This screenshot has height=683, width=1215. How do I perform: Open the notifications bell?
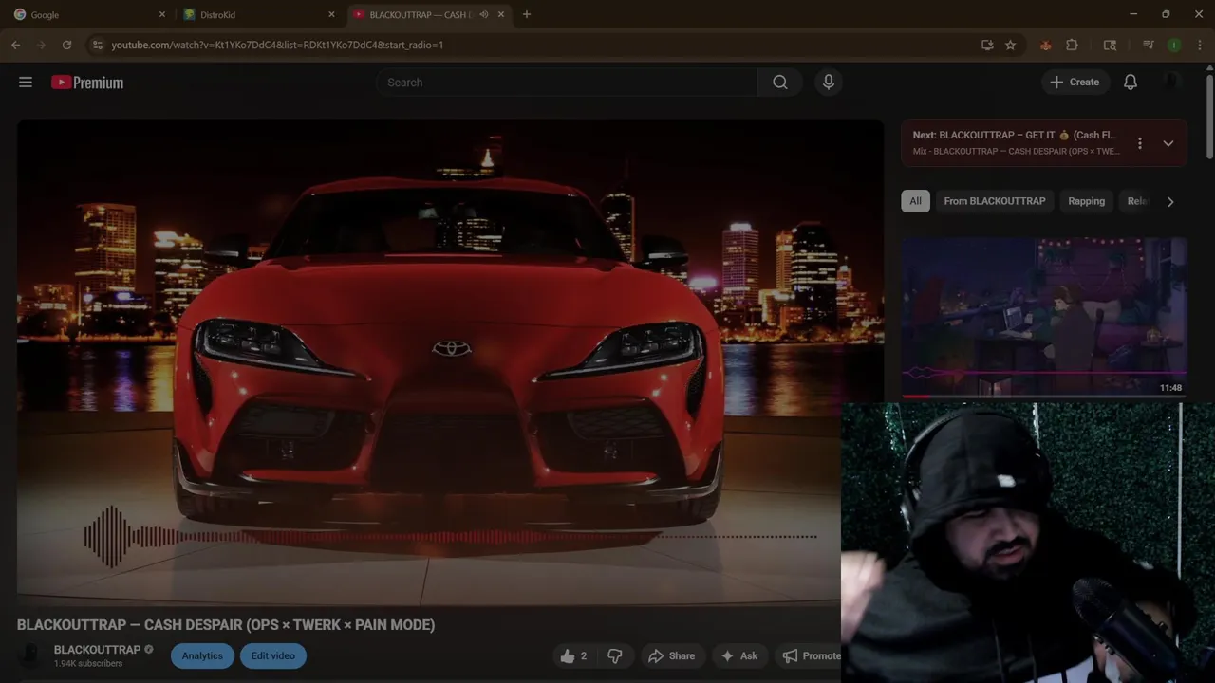point(1131,83)
